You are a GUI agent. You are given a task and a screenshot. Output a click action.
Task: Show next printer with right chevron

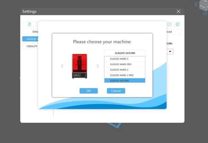[98, 66]
